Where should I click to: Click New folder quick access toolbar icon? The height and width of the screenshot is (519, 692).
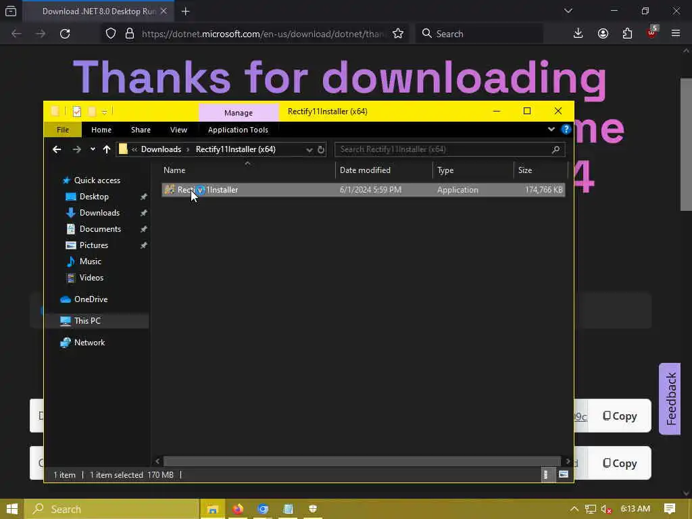pos(92,112)
